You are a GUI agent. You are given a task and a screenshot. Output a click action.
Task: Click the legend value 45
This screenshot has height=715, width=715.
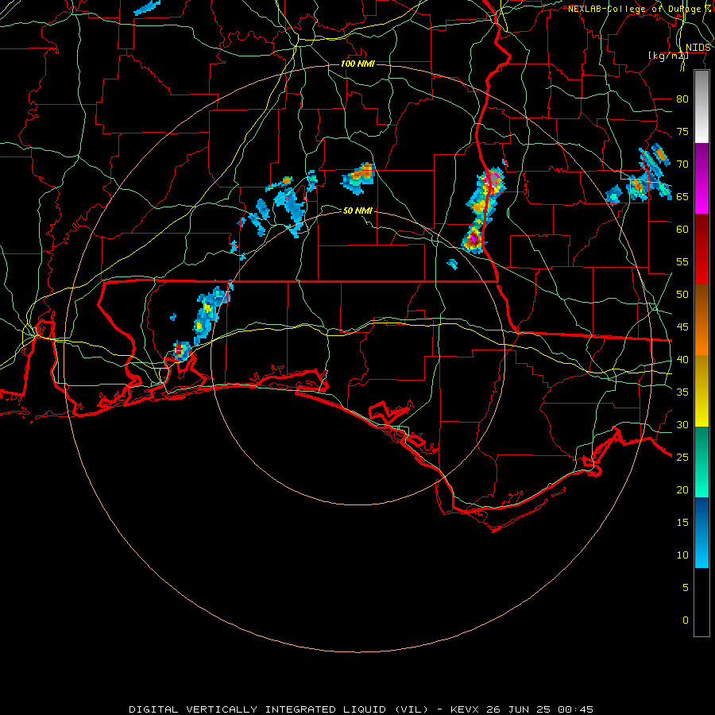(682, 327)
